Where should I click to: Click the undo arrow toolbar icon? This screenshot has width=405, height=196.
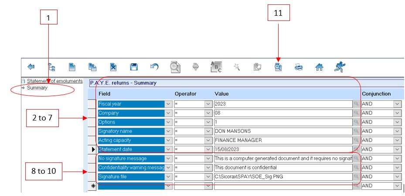(154, 67)
